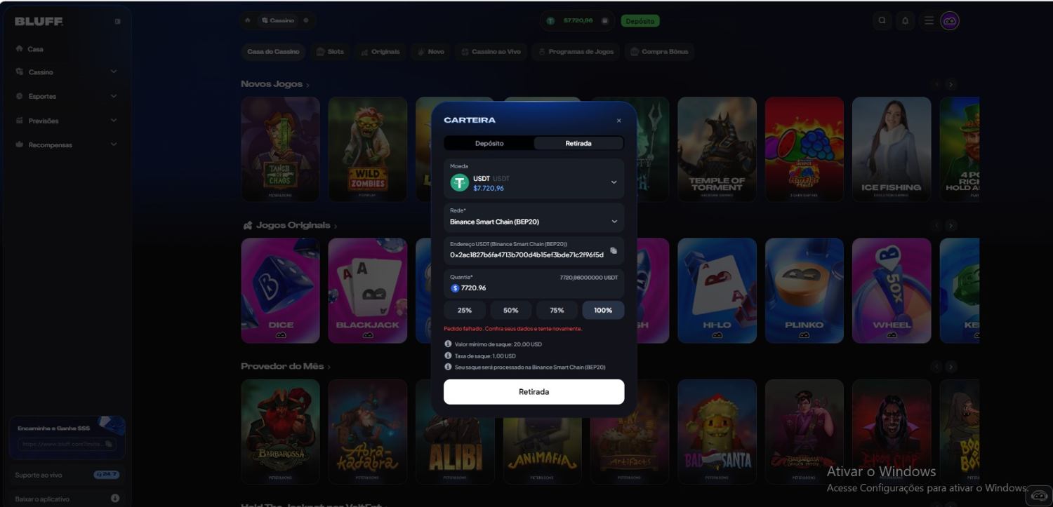Open the Casa do Cassino category tab

tap(273, 52)
